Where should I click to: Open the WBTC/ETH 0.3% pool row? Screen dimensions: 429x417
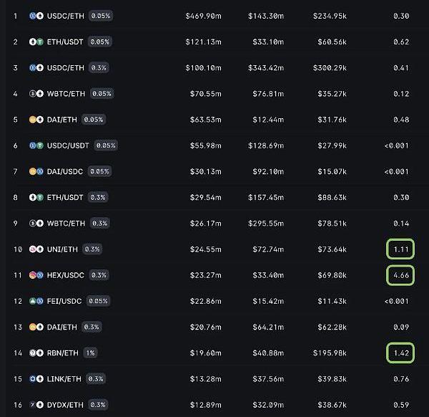(x=66, y=223)
